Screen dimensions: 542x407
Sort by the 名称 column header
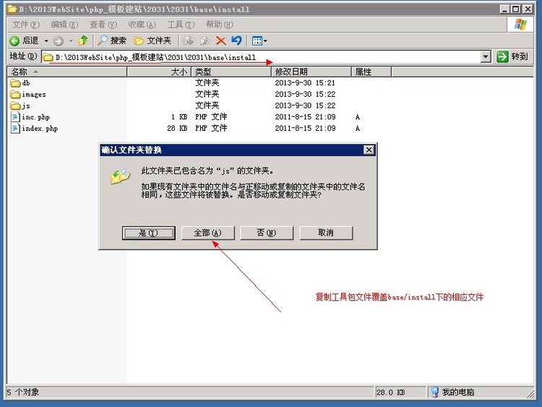point(67,72)
